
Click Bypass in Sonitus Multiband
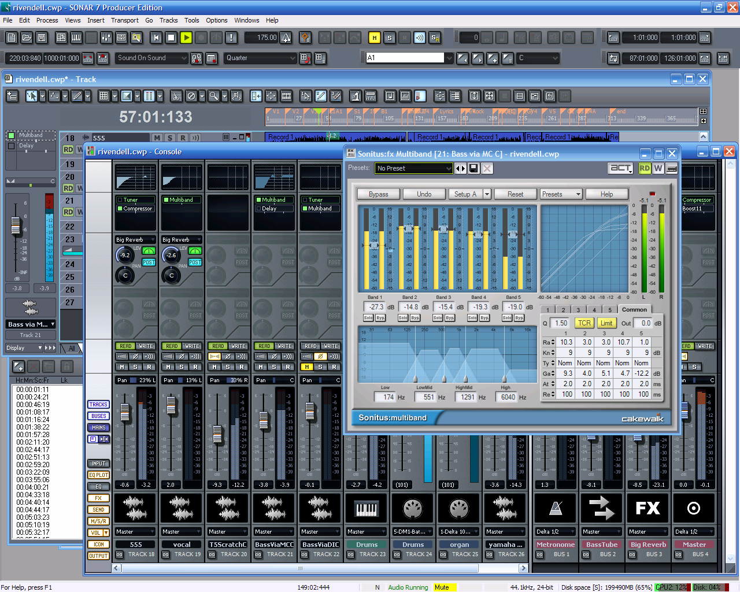pyautogui.click(x=379, y=194)
